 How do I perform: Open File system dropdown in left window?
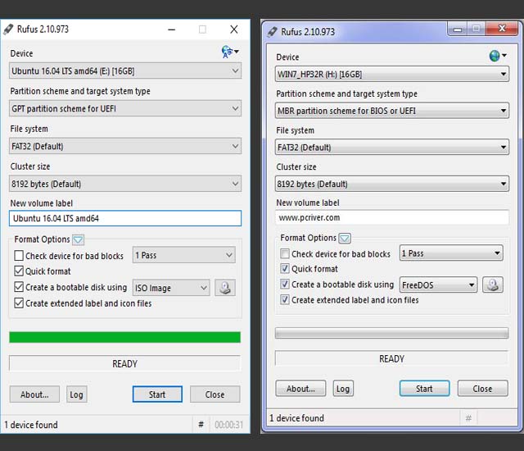point(125,146)
